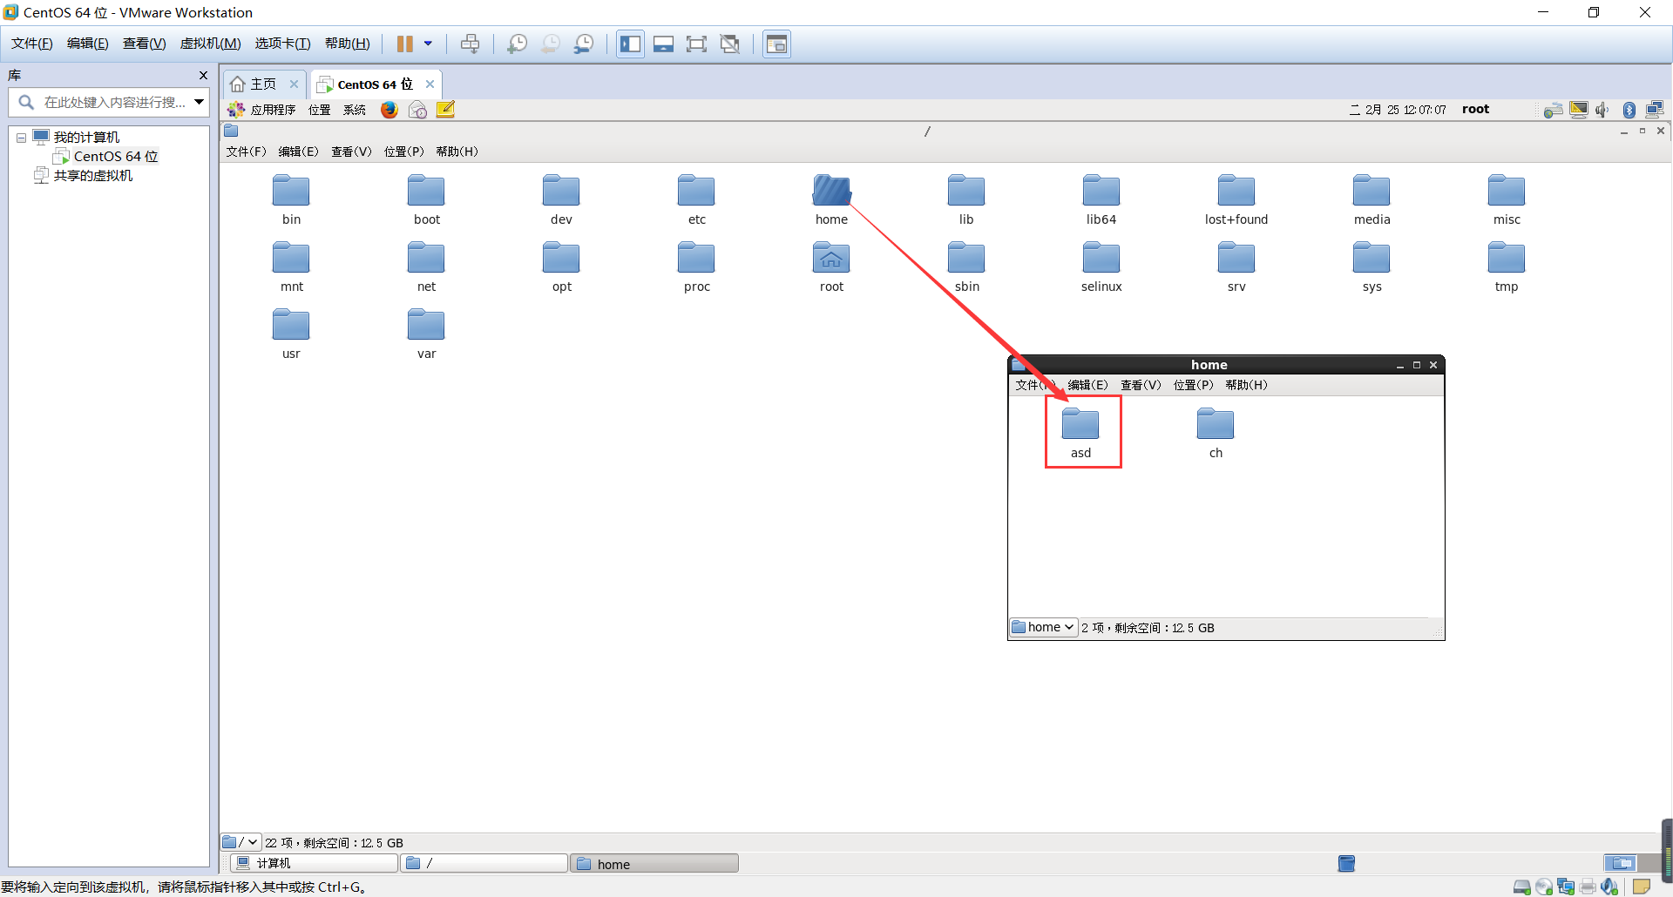Close the CentOS 64 位 tab
Viewport: 1673px width, 897px height.
pos(430,84)
